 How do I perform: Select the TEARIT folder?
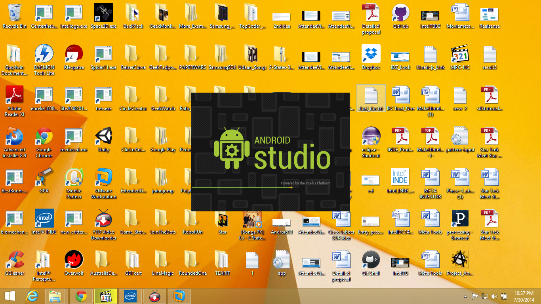coord(223,263)
